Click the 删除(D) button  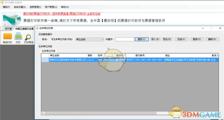point(212,39)
